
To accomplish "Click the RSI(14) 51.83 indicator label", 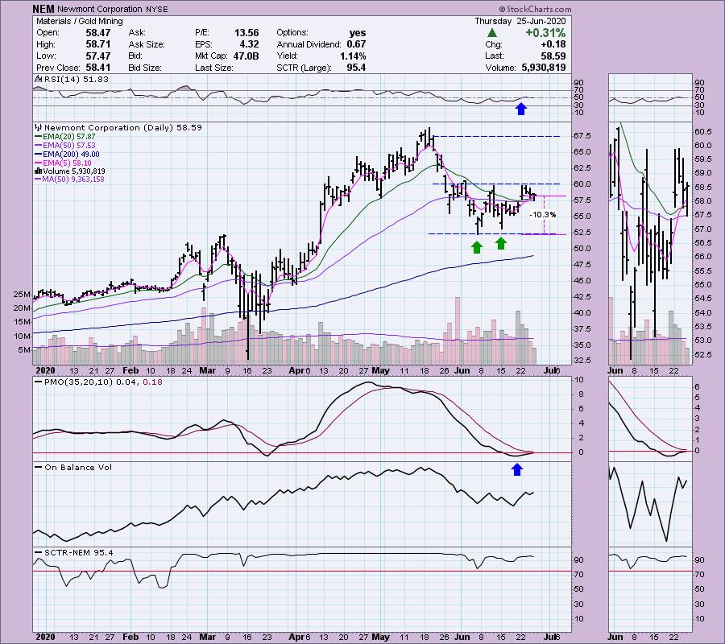I will coord(76,80).
